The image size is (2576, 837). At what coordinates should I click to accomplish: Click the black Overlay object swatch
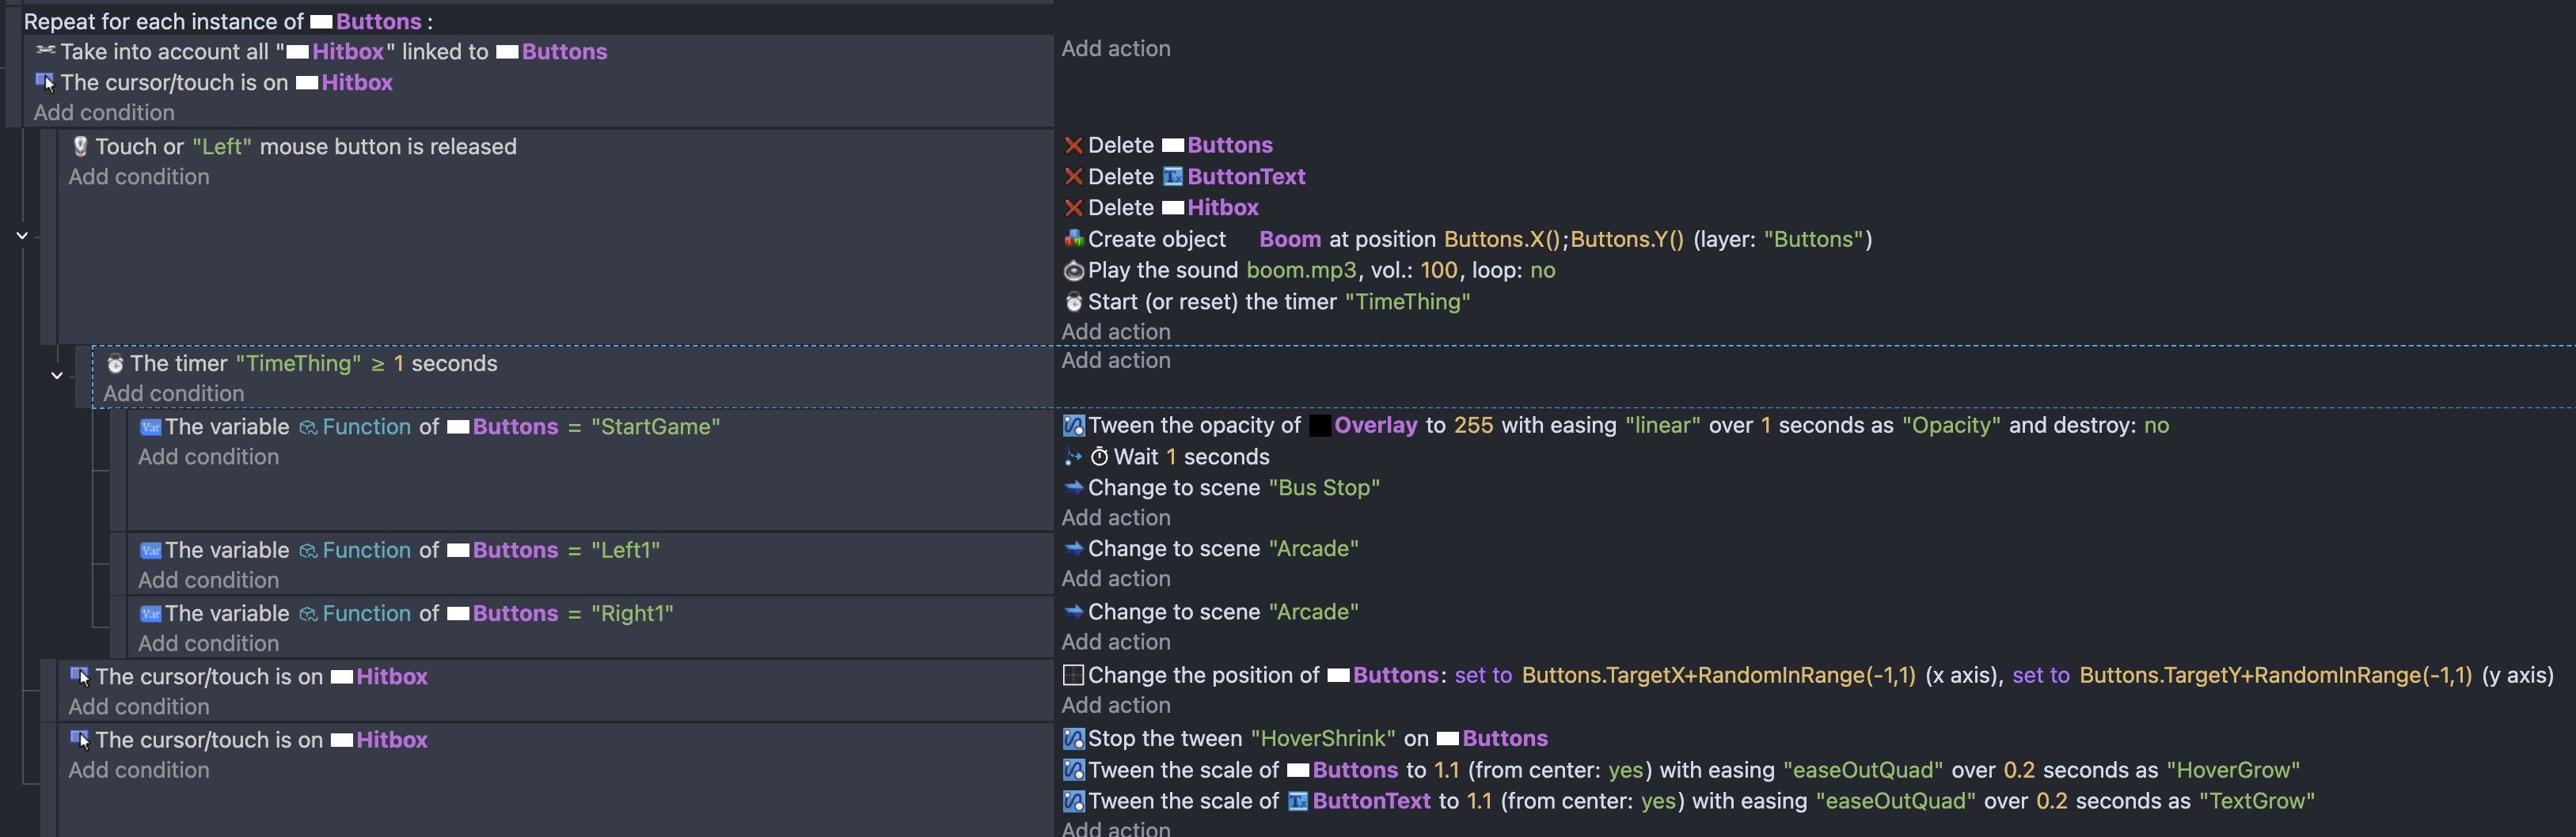pos(1319,426)
